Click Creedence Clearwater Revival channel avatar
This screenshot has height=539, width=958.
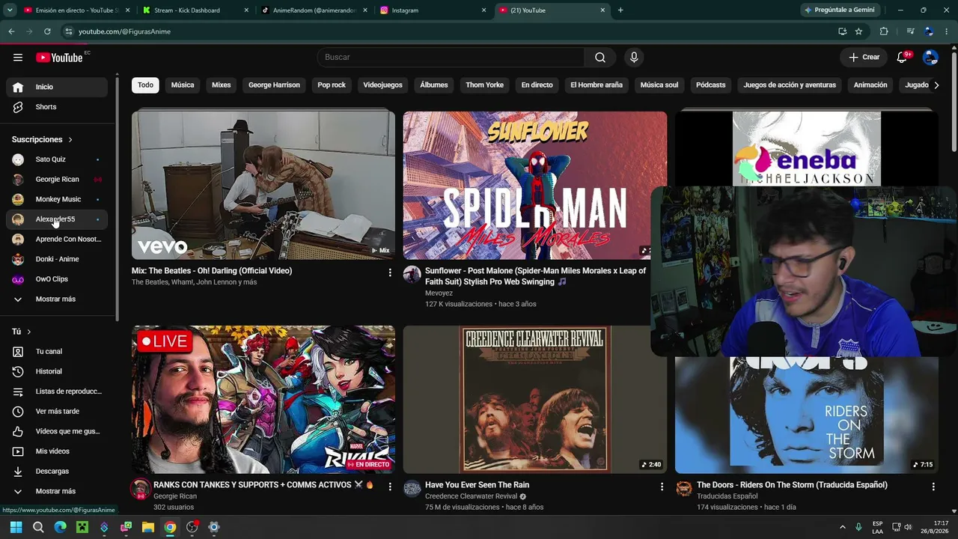point(412,489)
